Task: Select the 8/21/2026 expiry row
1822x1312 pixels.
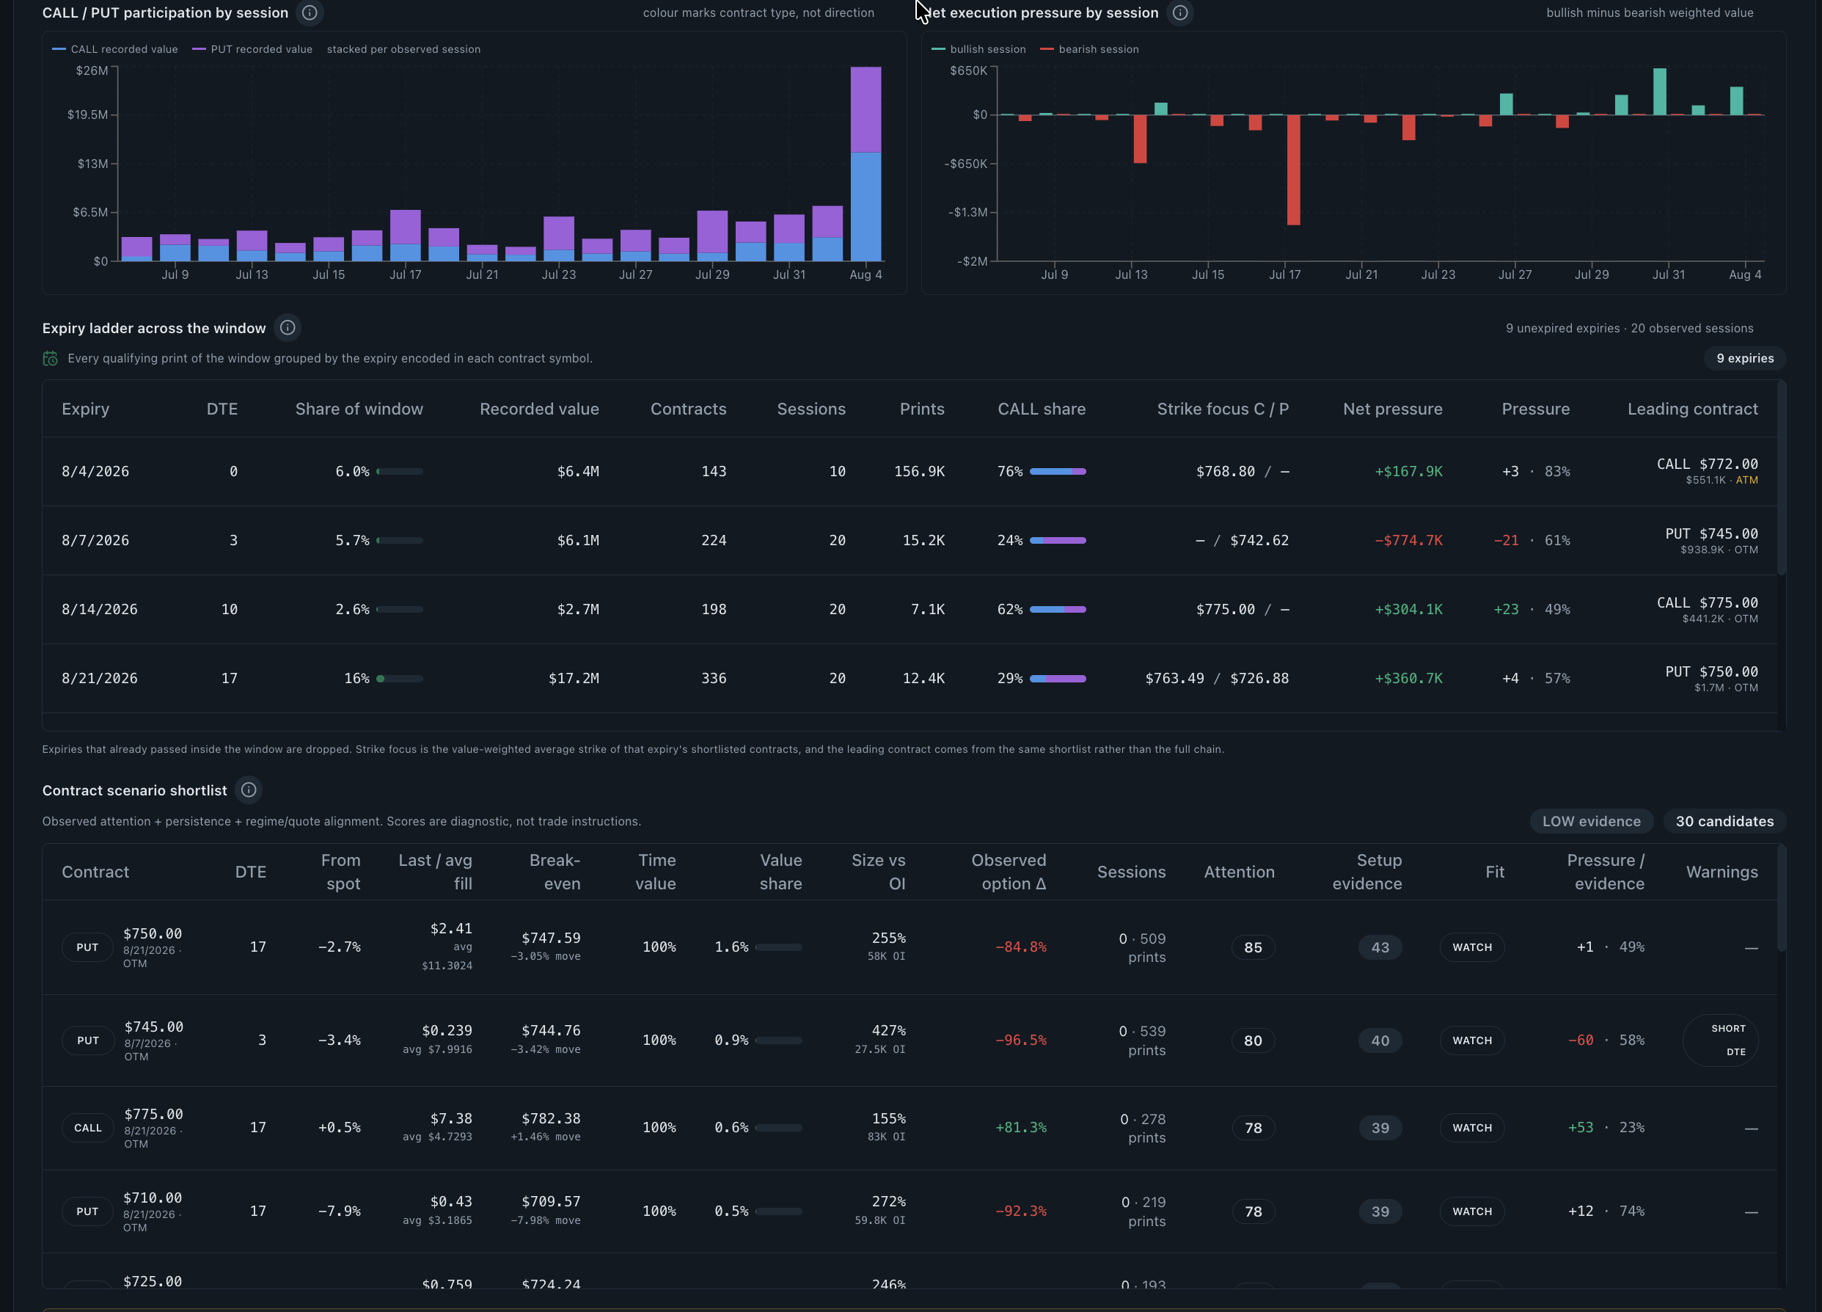Action: 910,679
